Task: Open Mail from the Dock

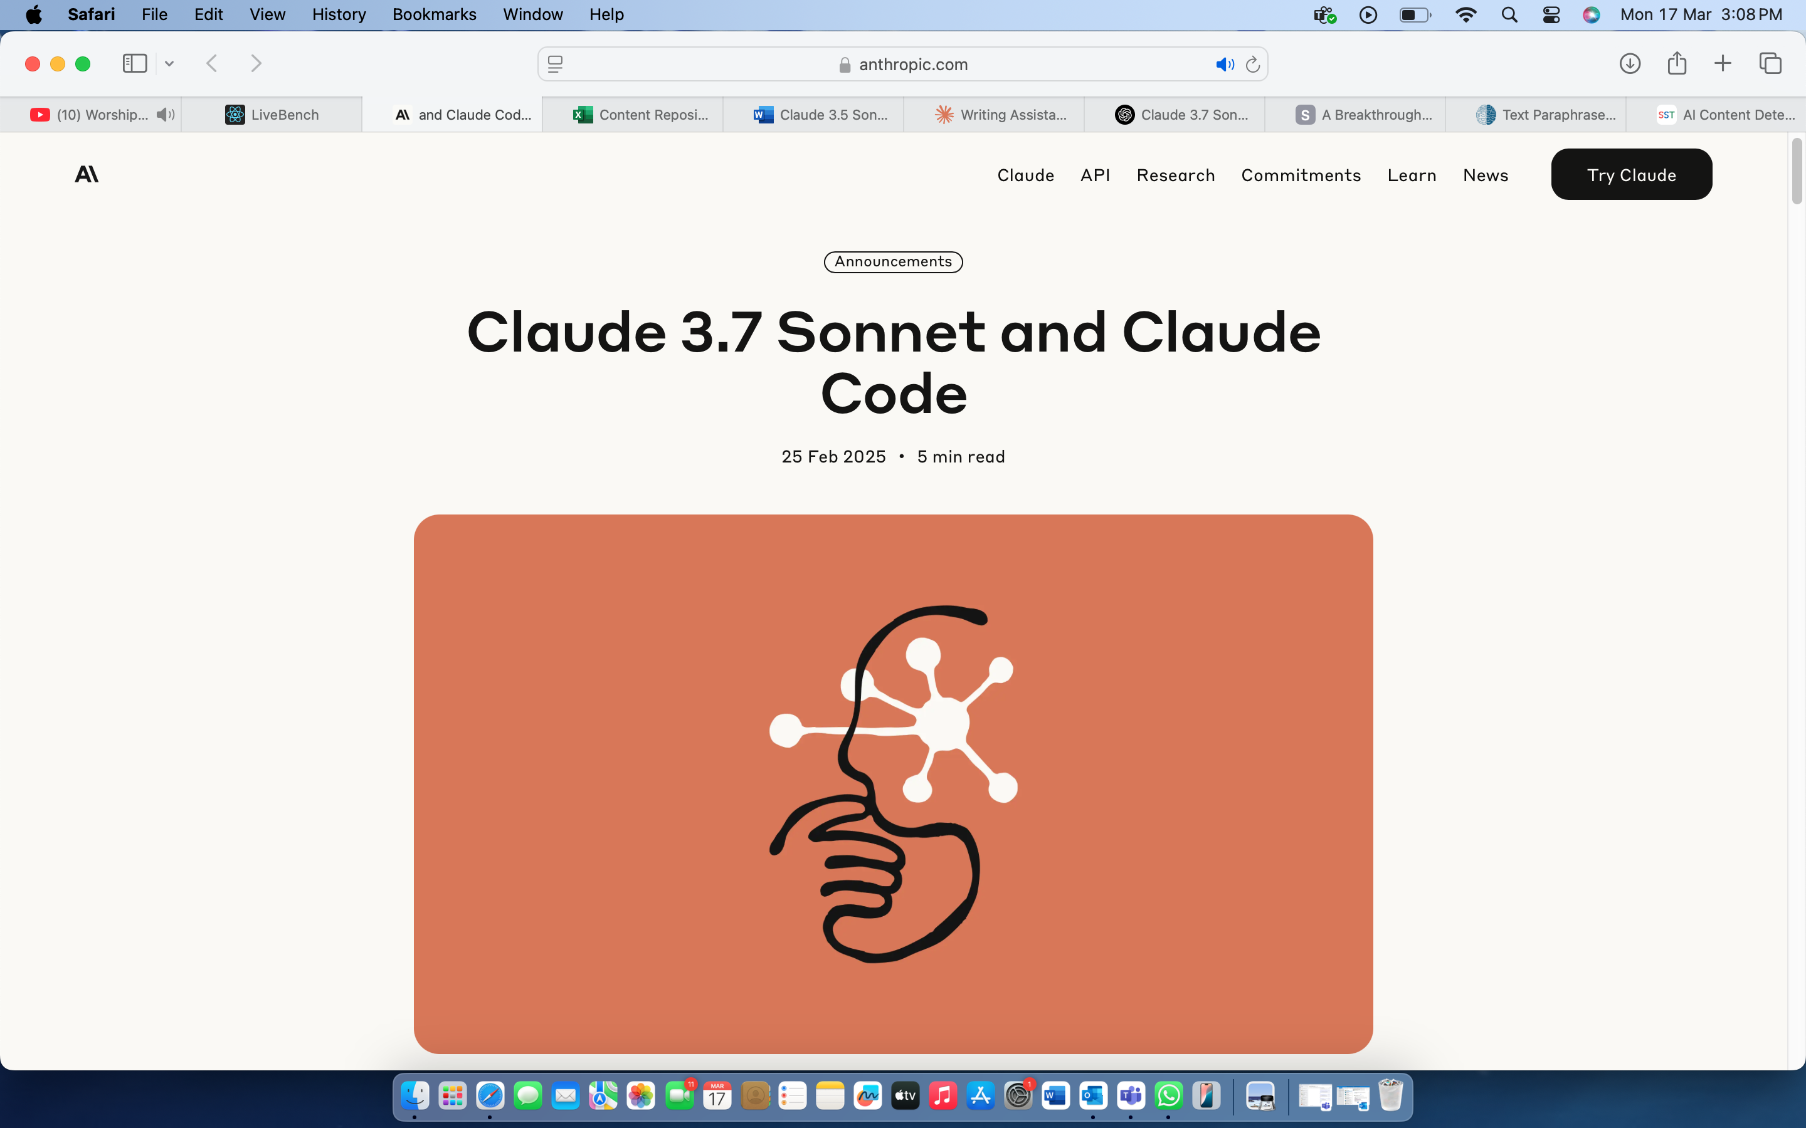Action: pos(566,1096)
